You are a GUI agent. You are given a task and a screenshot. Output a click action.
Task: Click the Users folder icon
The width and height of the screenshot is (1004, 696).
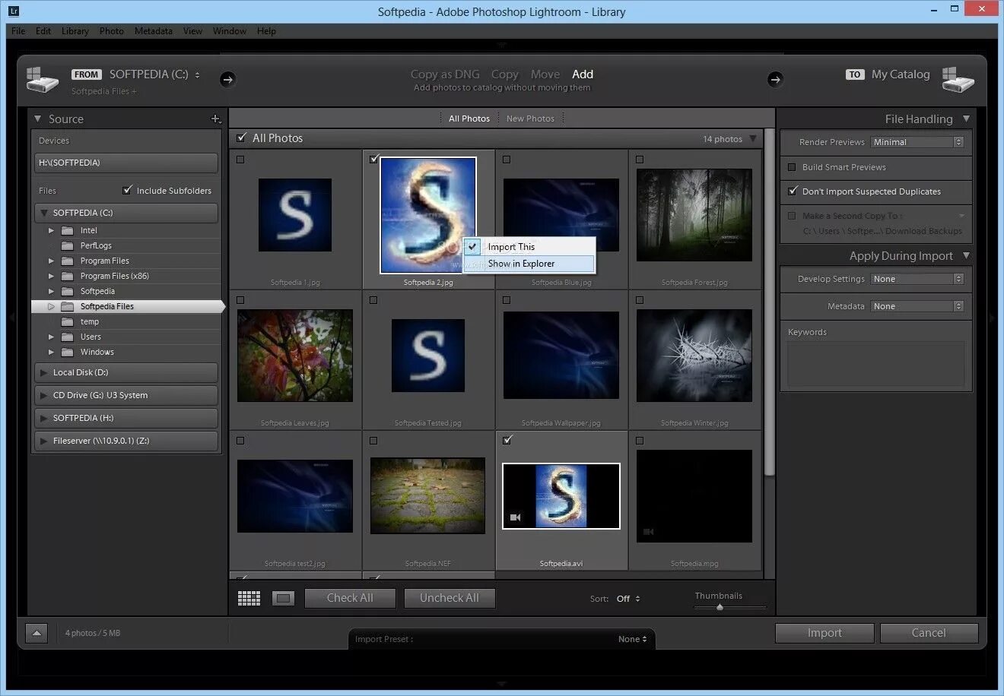(68, 337)
